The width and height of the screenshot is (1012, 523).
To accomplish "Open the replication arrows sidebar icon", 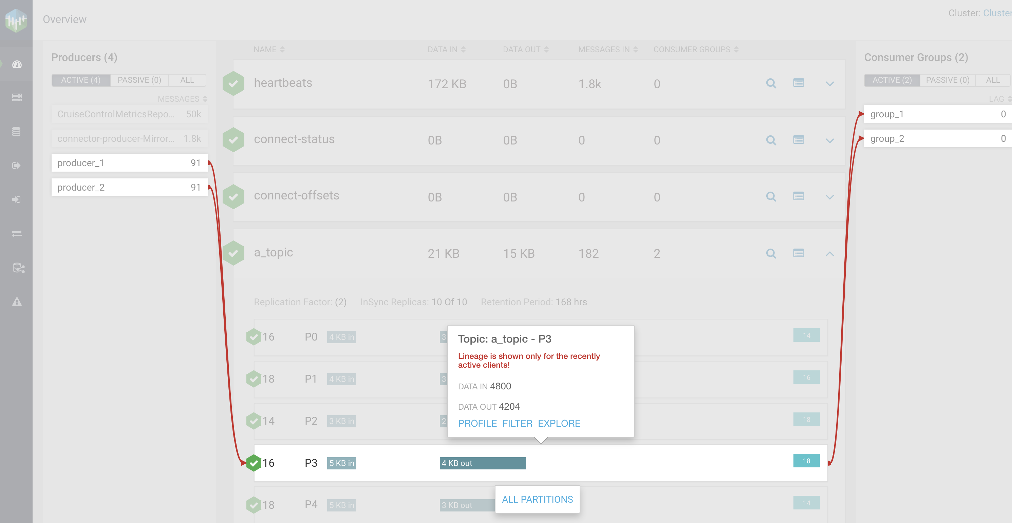I will coord(17,234).
